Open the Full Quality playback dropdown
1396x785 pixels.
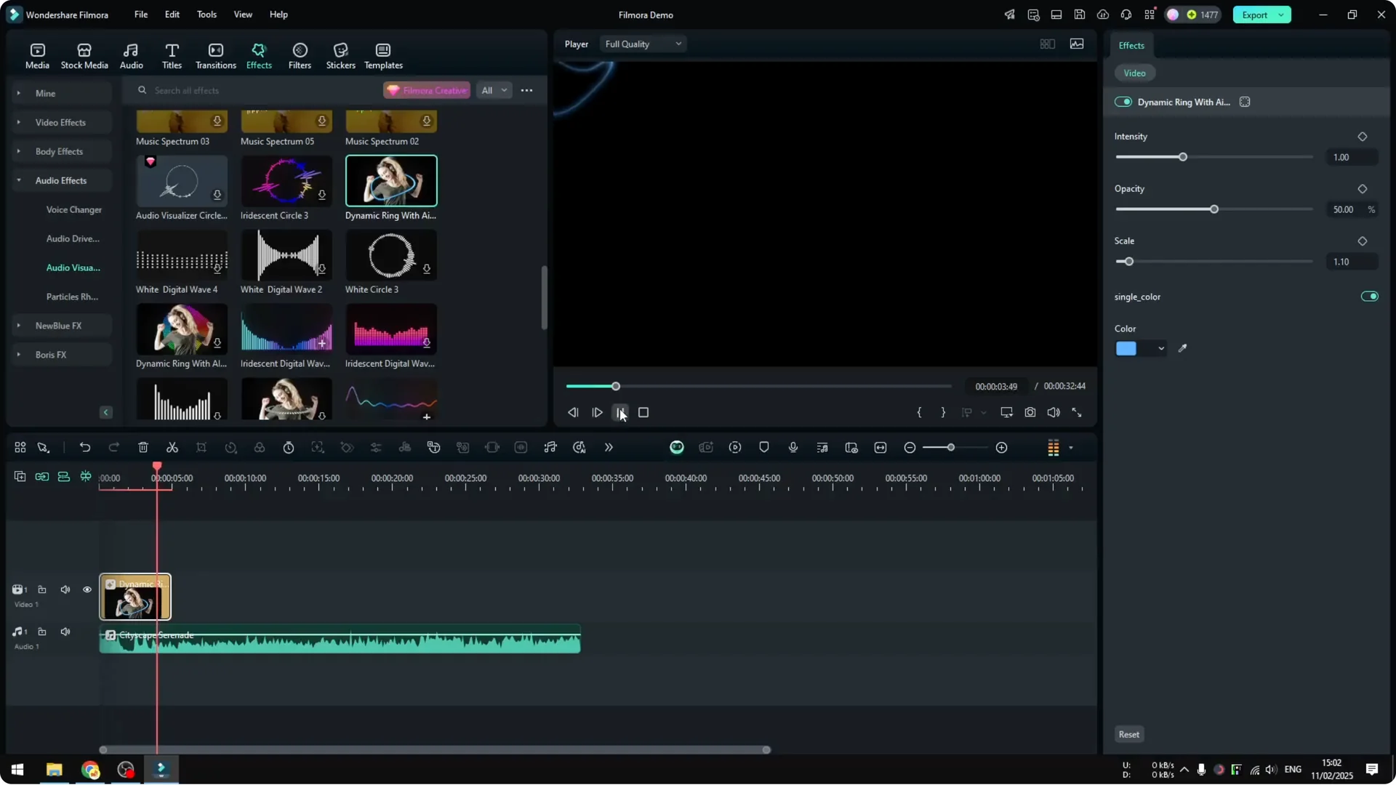(642, 44)
